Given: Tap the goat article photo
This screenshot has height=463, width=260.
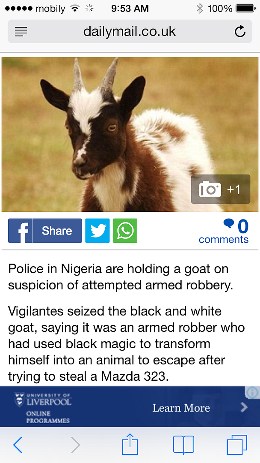Looking at the screenshot, I should tap(130, 134).
